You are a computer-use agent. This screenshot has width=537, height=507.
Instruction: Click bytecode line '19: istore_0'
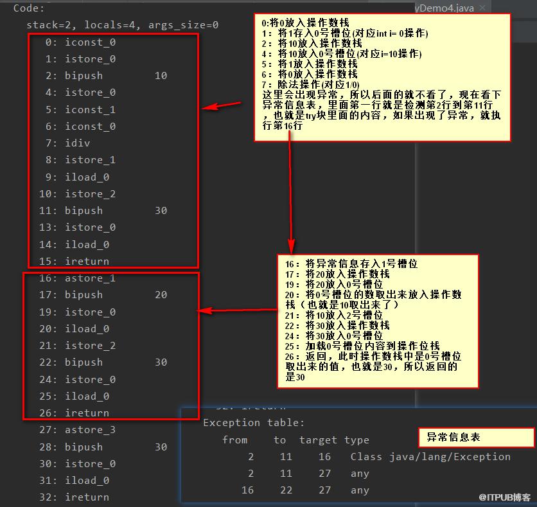click(x=77, y=312)
